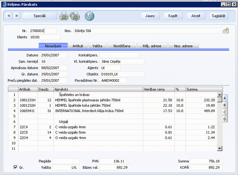Click the Atcelt button
The image size is (238, 175).
pyautogui.click(x=196, y=16)
